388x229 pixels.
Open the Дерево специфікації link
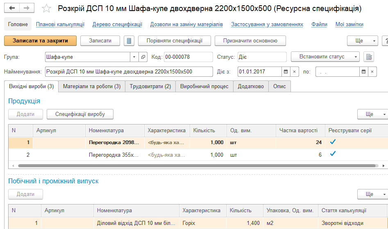pos(117,24)
